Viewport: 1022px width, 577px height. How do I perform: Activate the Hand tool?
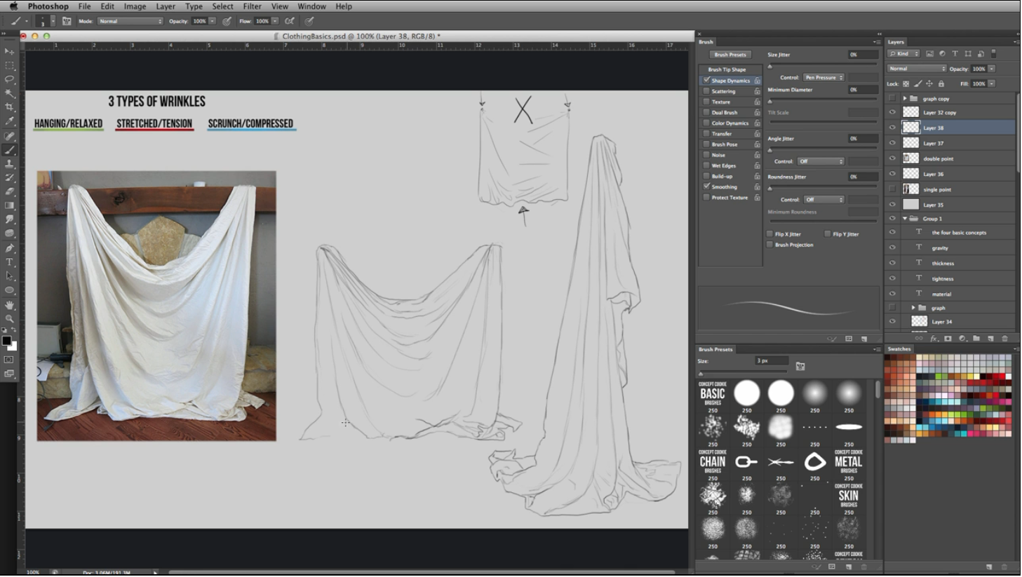pyautogui.click(x=10, y=305)
